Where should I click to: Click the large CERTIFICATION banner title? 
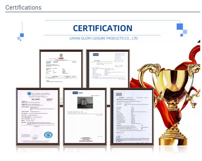pyautogui.click(x=103, y=28)
